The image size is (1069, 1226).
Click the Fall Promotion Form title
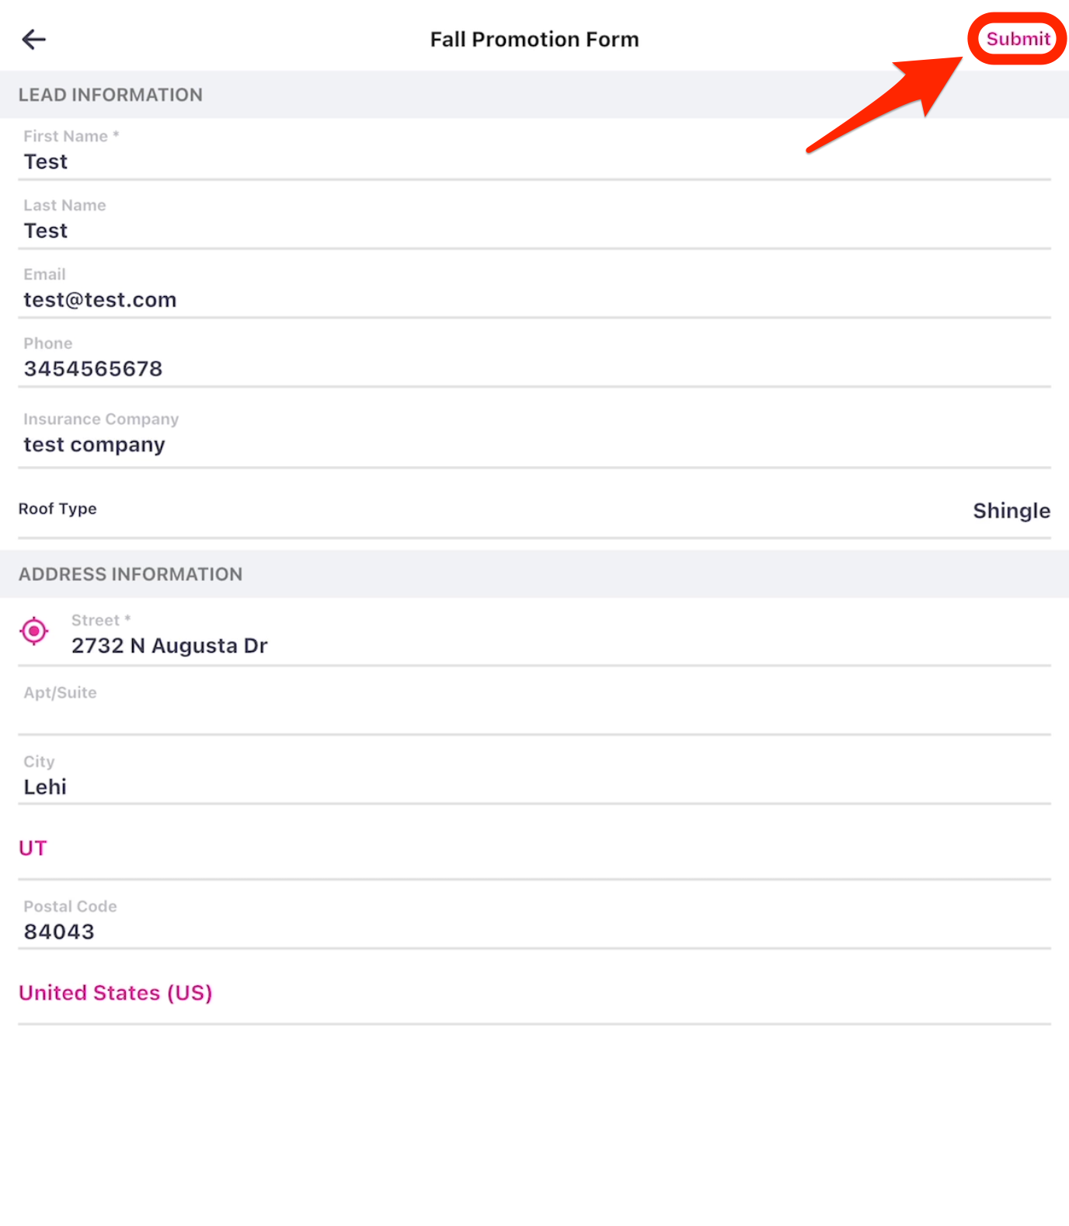coord(534,40)
